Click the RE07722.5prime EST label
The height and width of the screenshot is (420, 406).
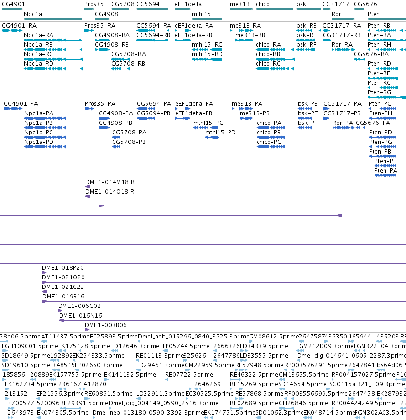tap(189, 375)
